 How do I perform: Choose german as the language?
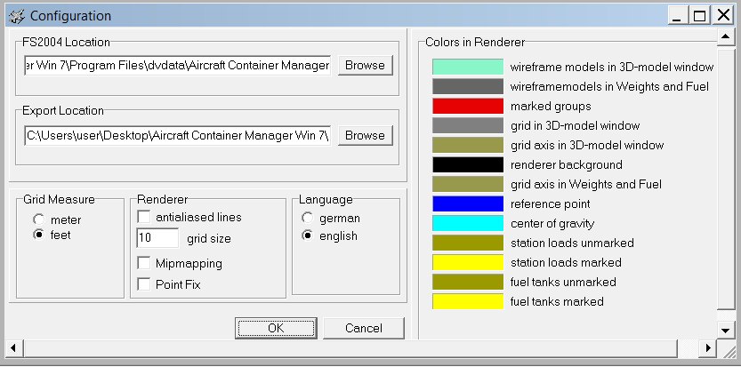[308, 219]
